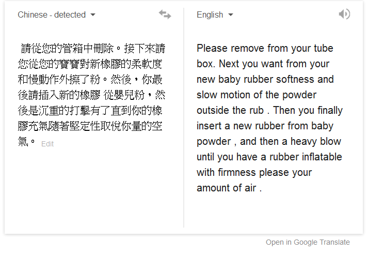The height and width of the screenshot is (254, 368).
Task: Open the 'Chinese - detected' source language selector
Action: [56, 15]
